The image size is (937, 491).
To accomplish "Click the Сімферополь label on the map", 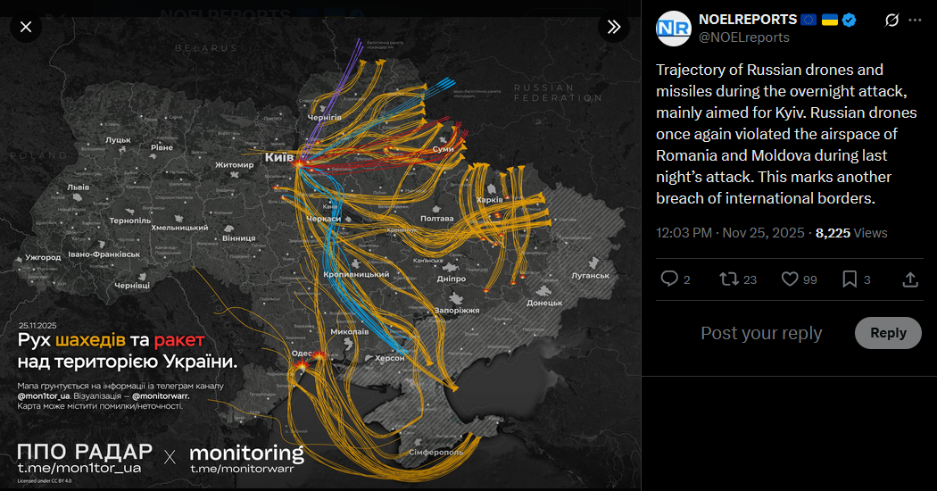I will click(435, 452).
